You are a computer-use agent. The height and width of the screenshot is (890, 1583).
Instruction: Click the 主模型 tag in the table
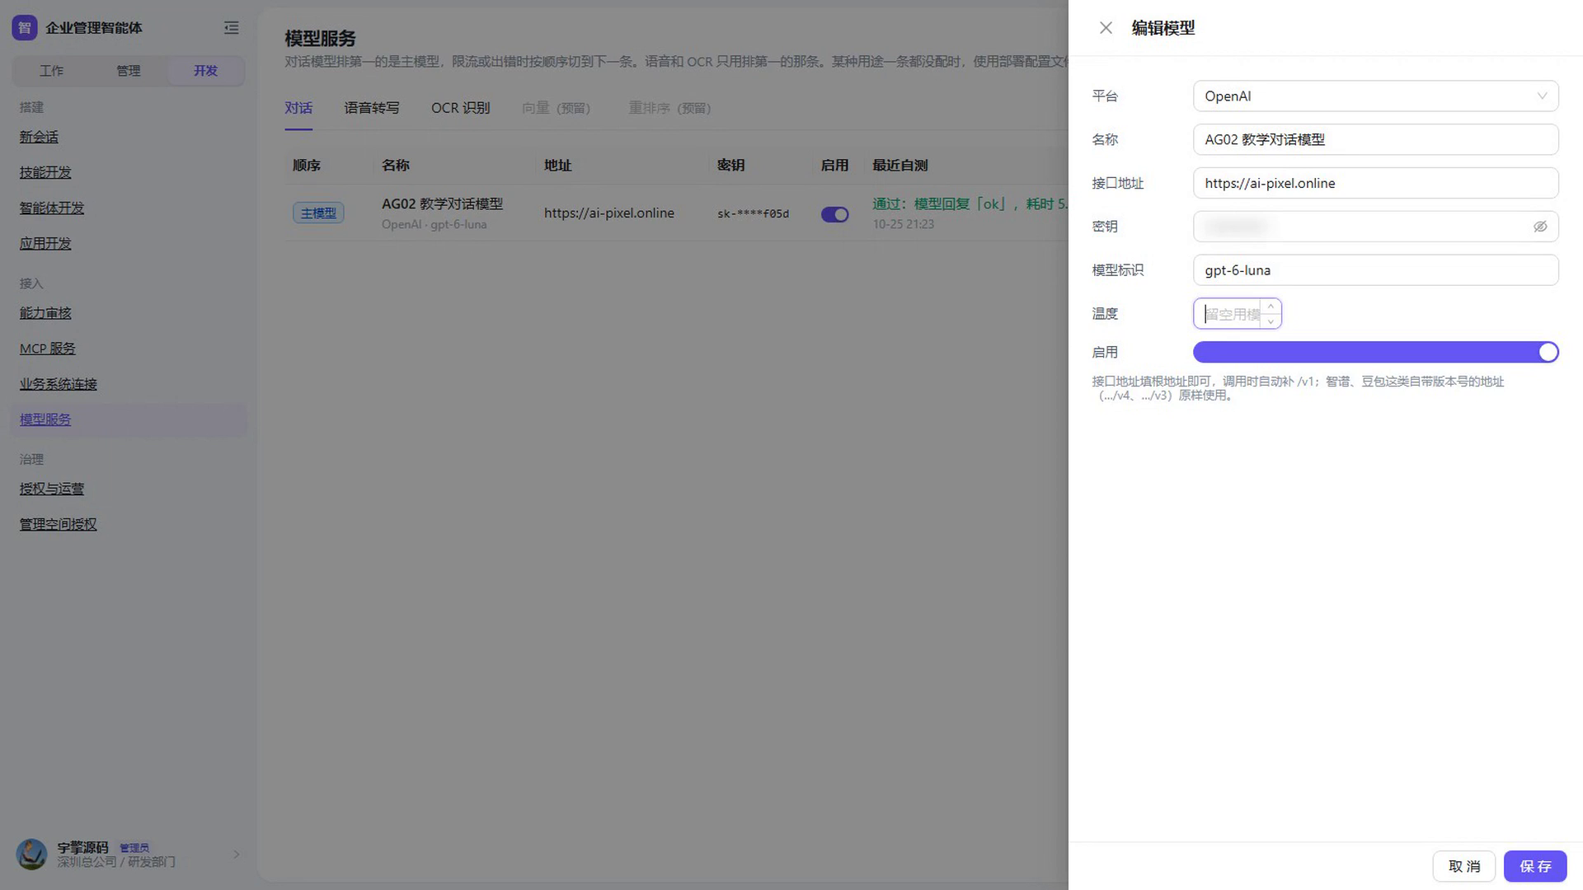coord(318,213)
